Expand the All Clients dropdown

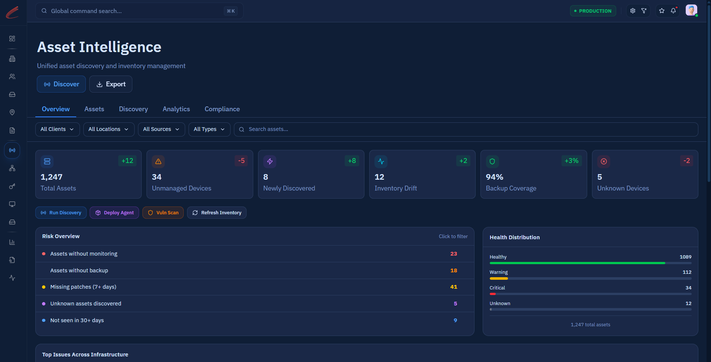(58, 129)
